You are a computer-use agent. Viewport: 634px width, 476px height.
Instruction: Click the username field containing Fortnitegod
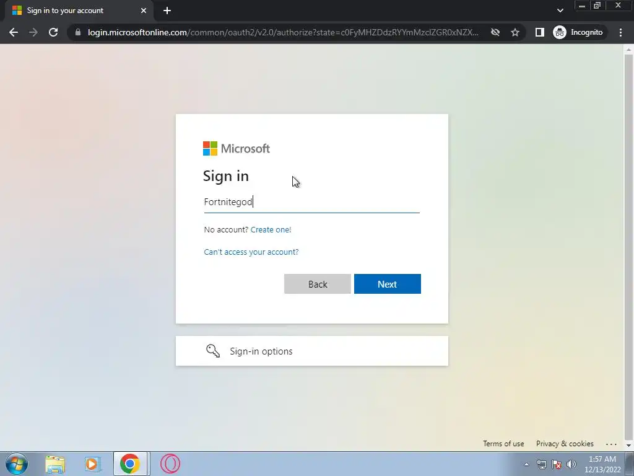[312, 202]
